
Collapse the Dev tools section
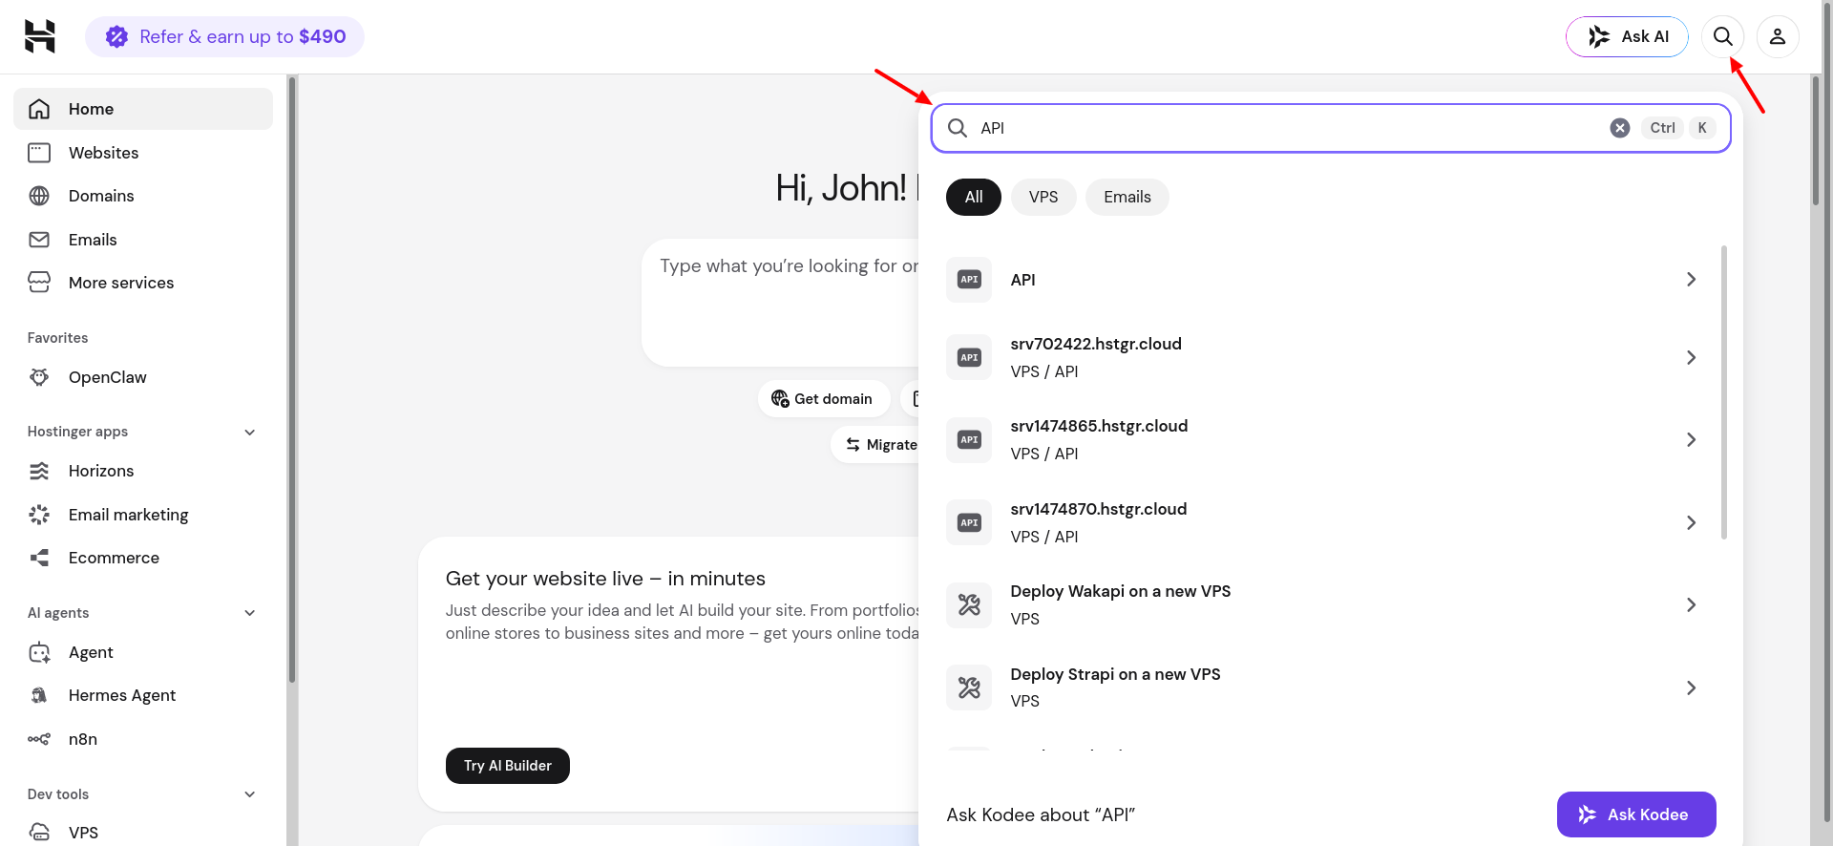click(x=250, y=794)
